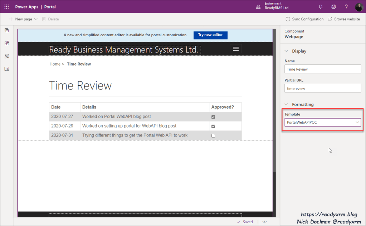Collapse the Formatting section
Viewport: 366px width, 226px height.
coord(286,105)
